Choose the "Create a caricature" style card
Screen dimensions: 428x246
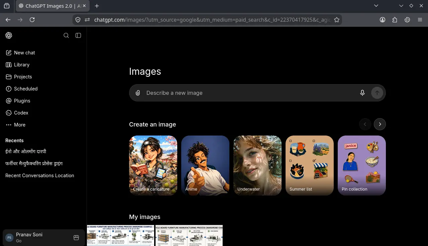[x=153, y=166]
